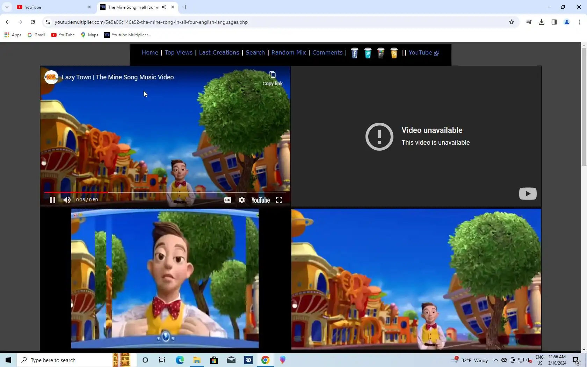The width and height of the screenshot is (587, 367).
Task: Click the page vertical scrollbar thumb
Action: pos(584,107)
